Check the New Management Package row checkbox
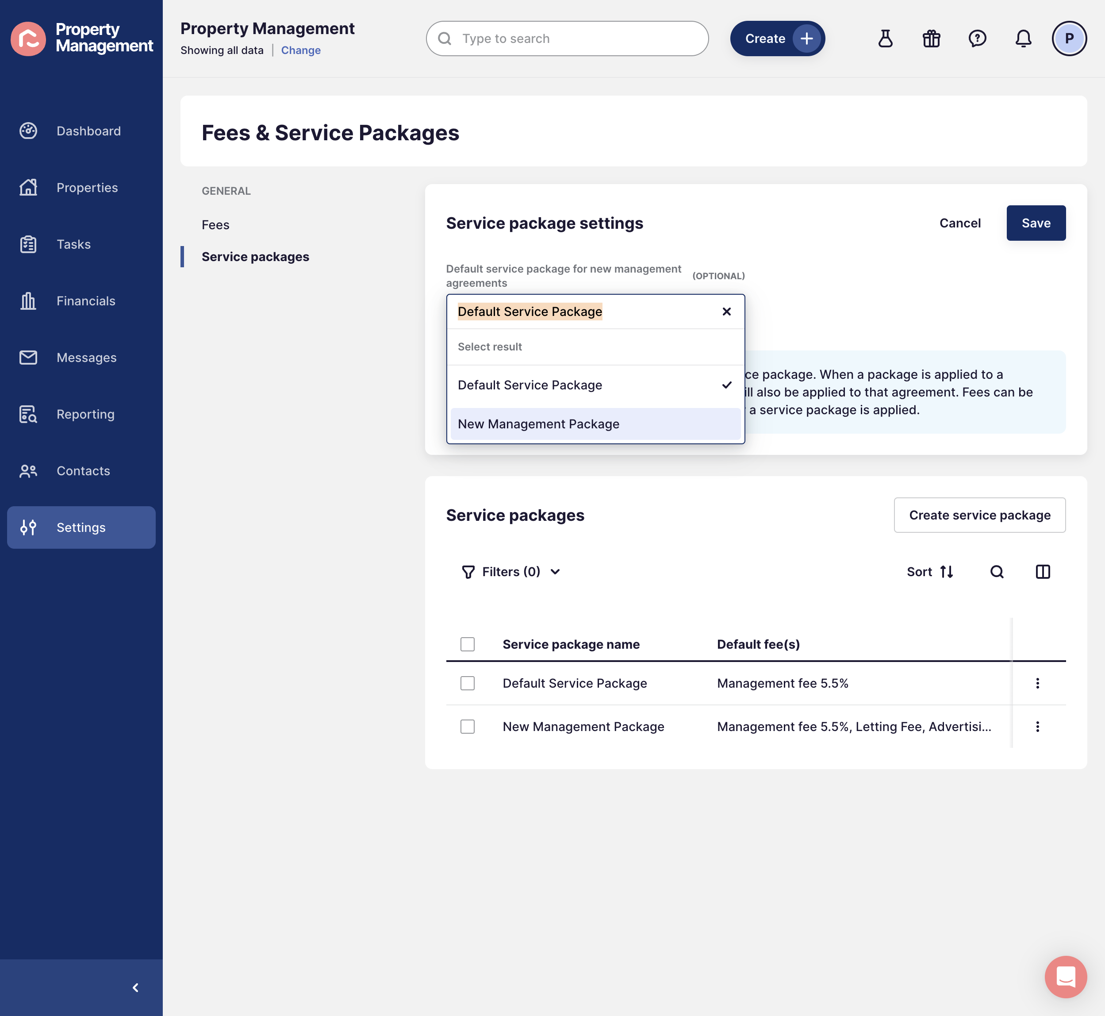 [x=468, y=726]
